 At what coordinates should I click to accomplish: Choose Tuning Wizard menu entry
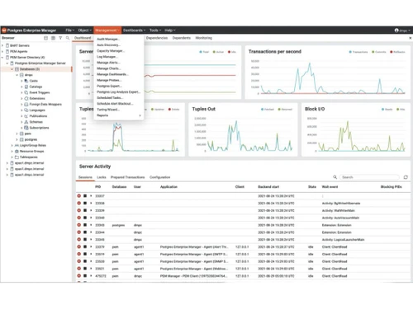[108, 110]
